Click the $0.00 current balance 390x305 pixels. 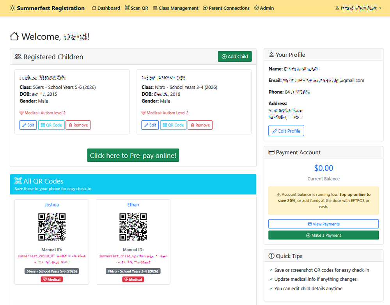coord(324,168)
